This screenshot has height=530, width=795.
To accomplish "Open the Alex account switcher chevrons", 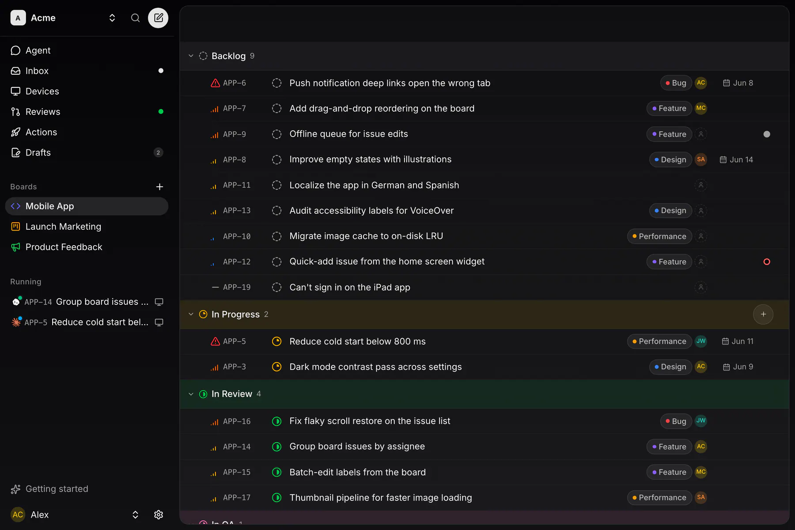I will point(135,515).
